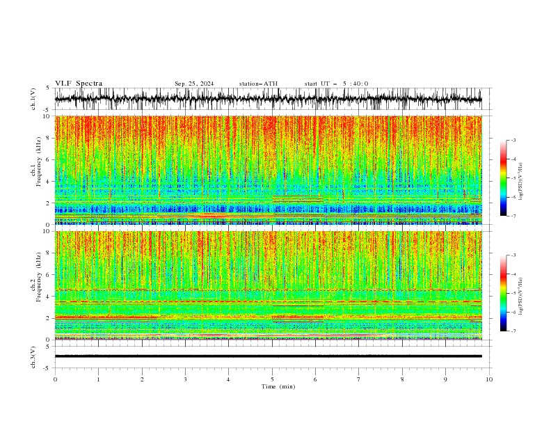Click the "ch.3(V)" waveform axis label
The image size is (551, 426).
pyautogui.click(x=33, y=357)
